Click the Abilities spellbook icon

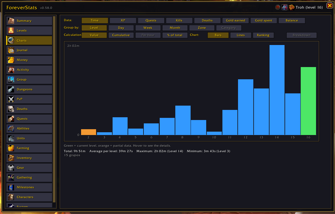point(11,129)
